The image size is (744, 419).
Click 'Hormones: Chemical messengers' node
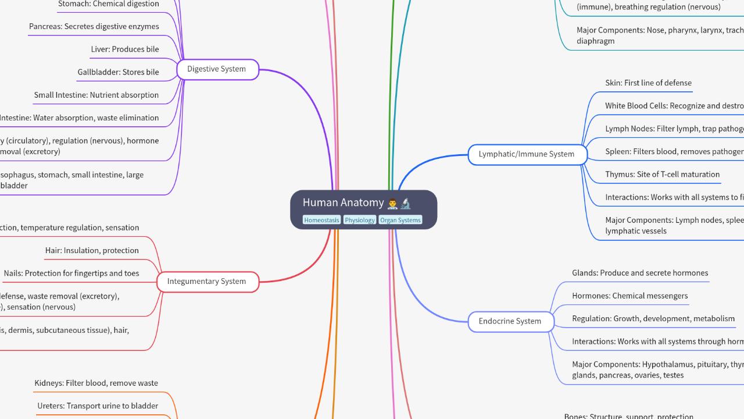coord(630,296)
